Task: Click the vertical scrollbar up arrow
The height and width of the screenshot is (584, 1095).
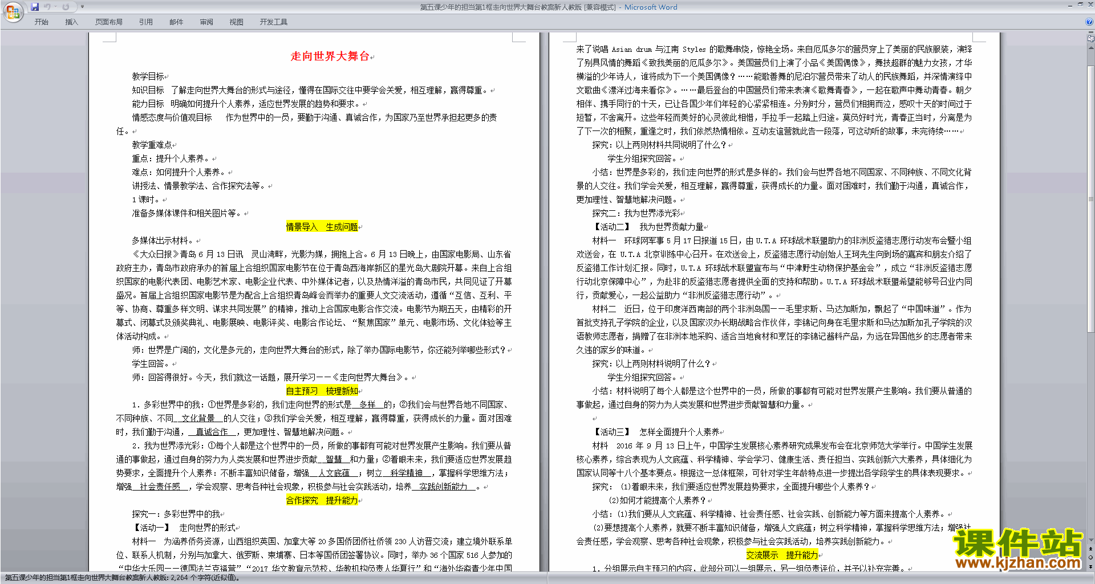Action: click(1091, 47)
